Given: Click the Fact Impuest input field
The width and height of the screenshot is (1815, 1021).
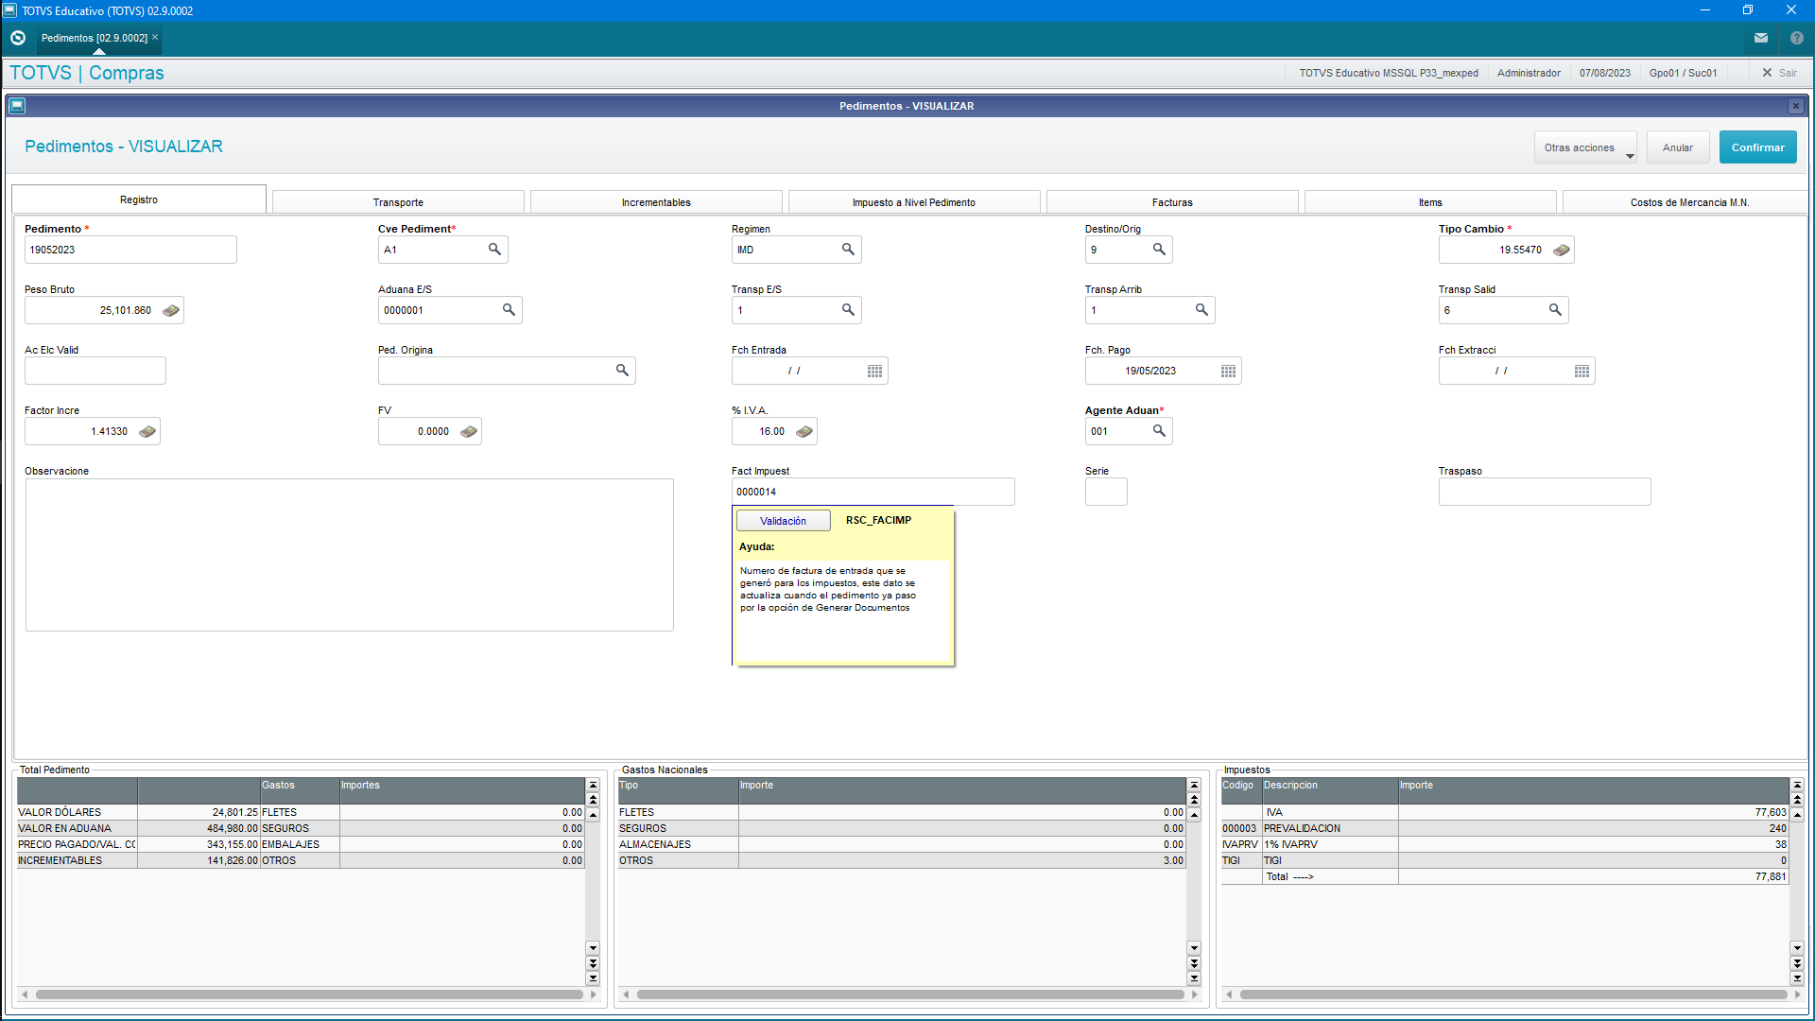Looking at the screenshot, I should tap(873, 492).
